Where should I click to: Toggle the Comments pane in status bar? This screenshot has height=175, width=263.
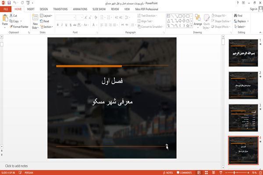tap(184, 173)
